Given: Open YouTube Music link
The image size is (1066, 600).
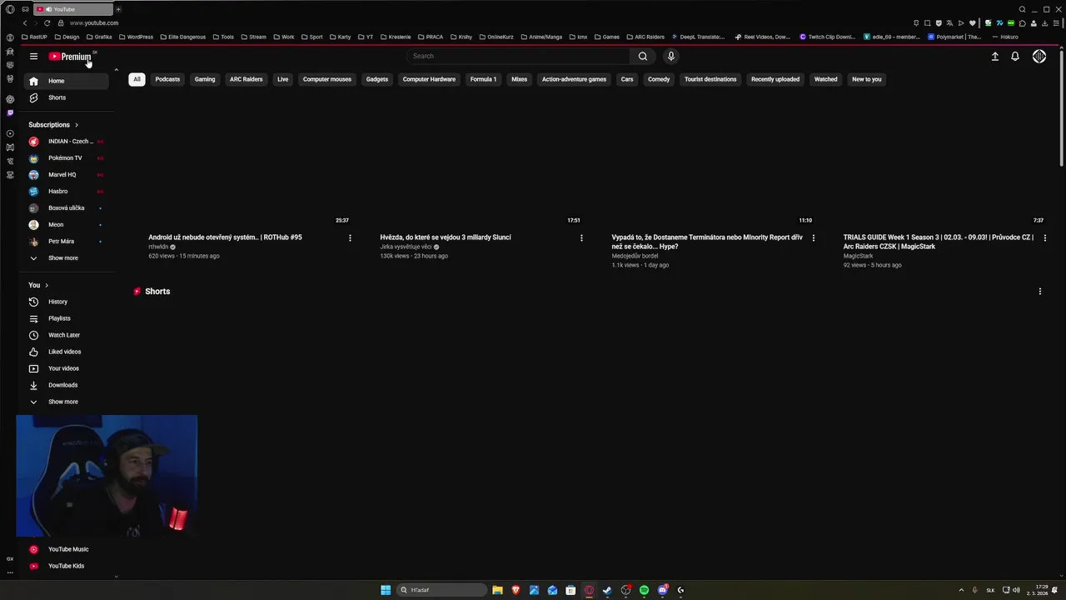Looking at the screenshot, I should [x=67, y=549].
